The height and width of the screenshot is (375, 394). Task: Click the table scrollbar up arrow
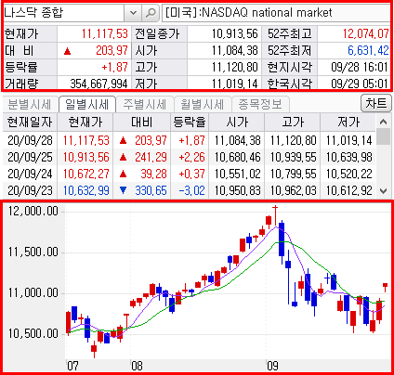(x=384, y=122)
